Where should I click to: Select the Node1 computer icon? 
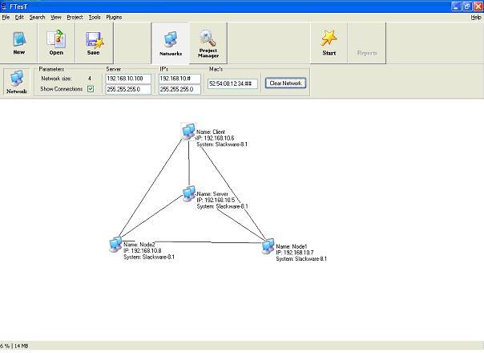pyautogui.click(x=268, y=245)
